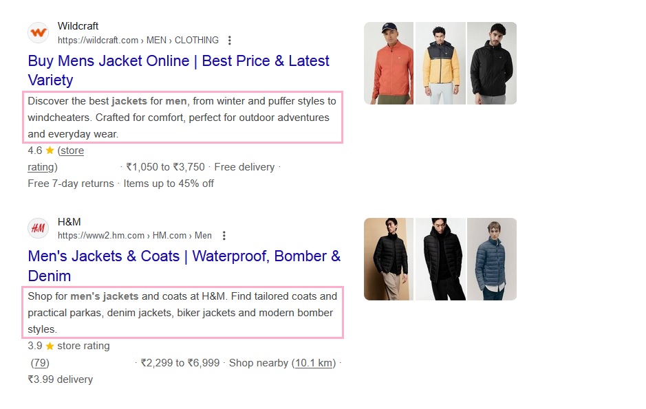Open "Men's Jackets & Coats" result title

pyautogui.click(x=184, y=266)
